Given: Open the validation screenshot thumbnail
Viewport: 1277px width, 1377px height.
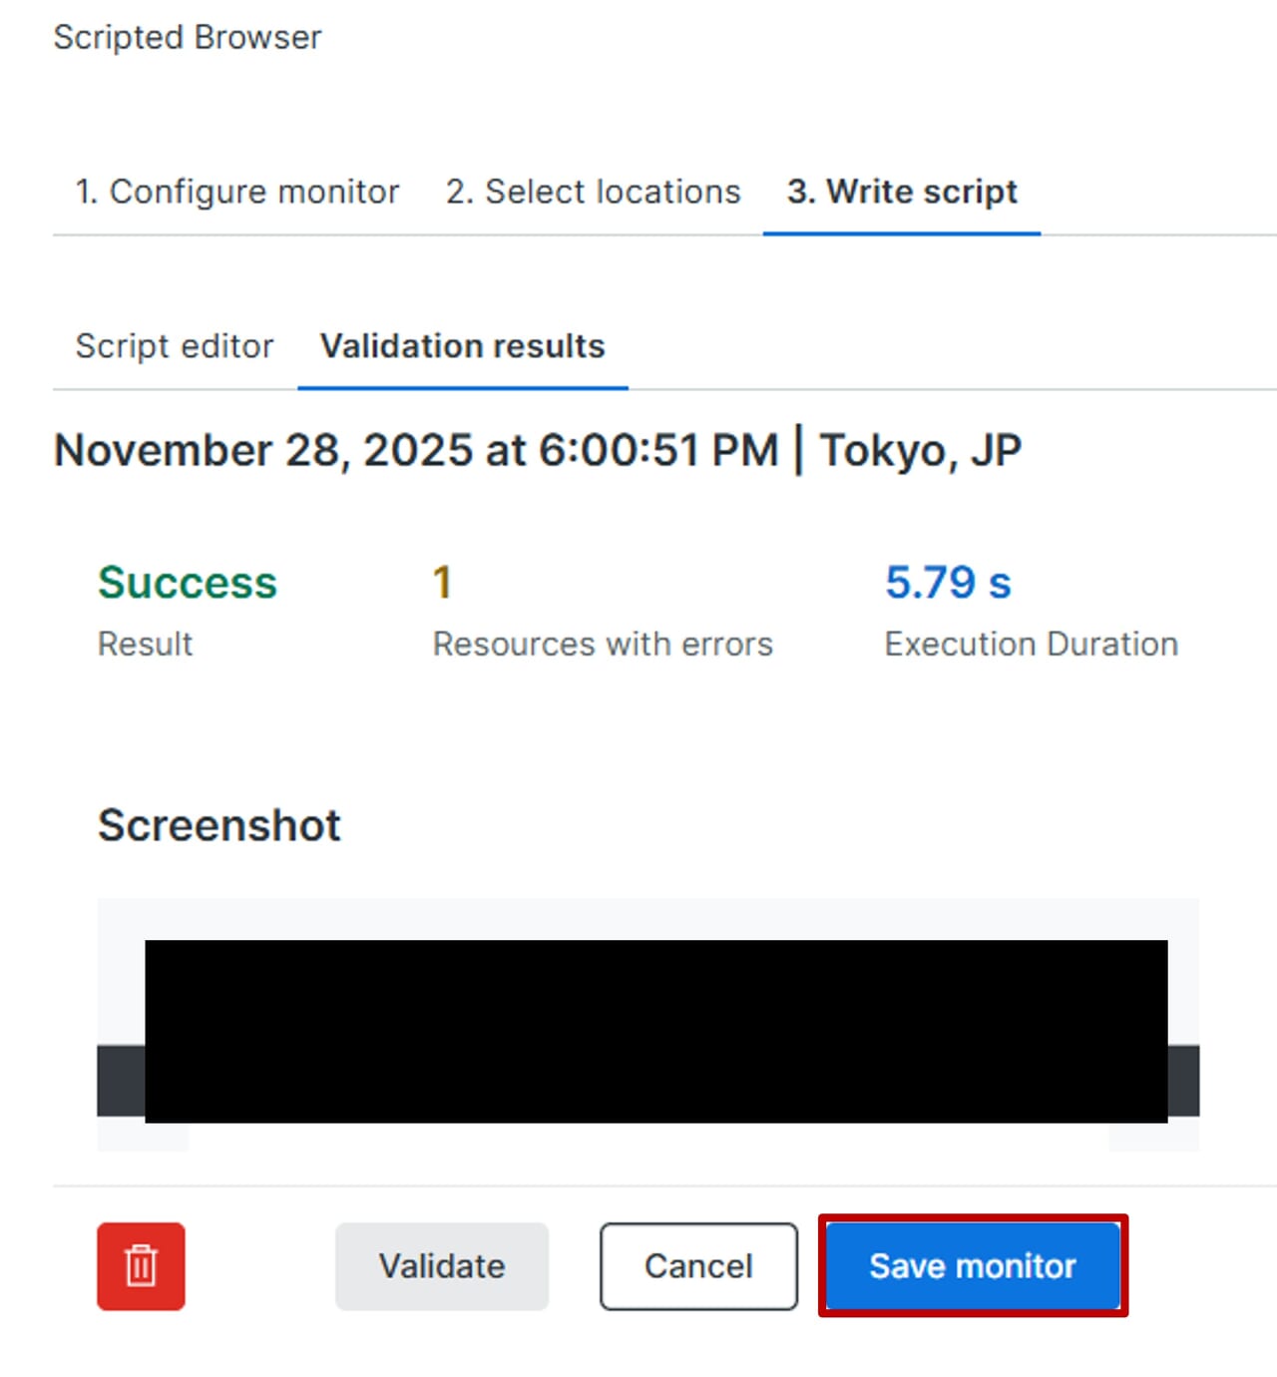Looking at the screenshot, I should pos(648,1028).
